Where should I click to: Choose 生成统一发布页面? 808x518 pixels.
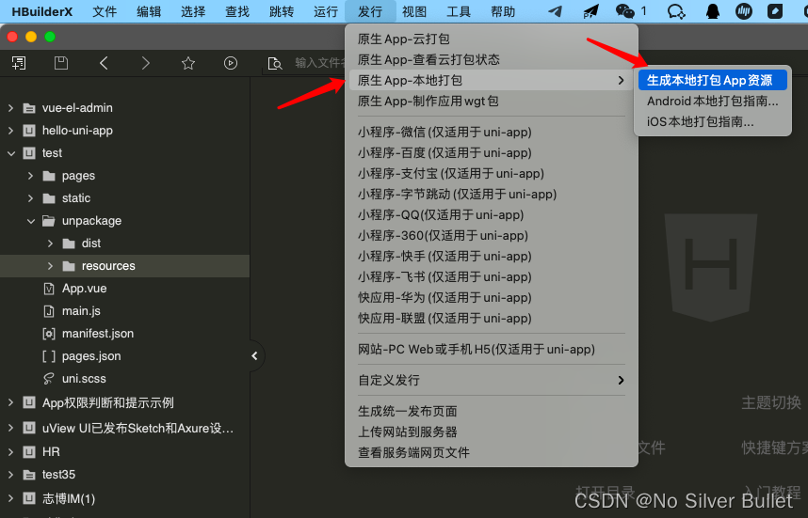click(491, 411)
